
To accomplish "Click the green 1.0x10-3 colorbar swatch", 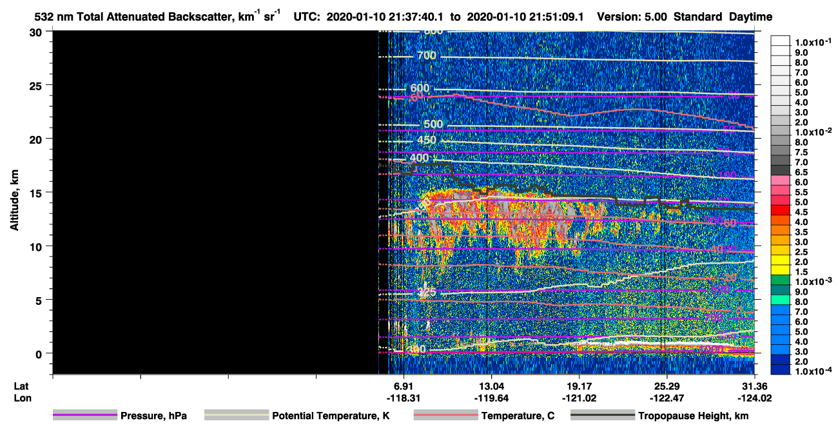I will click(781, 282).
